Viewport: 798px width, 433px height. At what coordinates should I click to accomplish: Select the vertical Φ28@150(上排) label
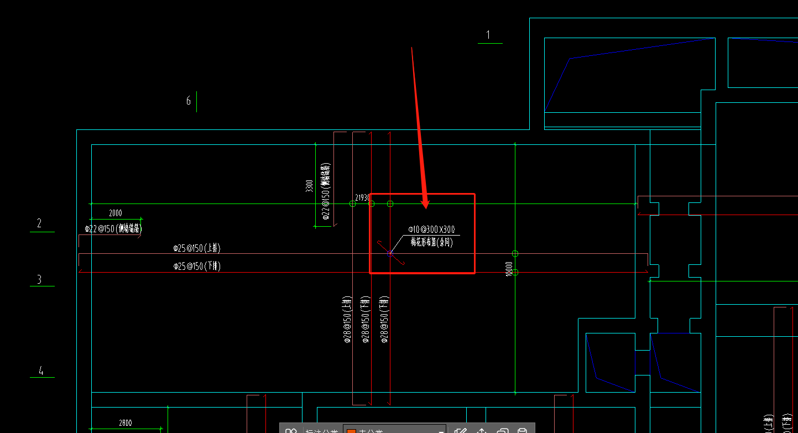347,320
